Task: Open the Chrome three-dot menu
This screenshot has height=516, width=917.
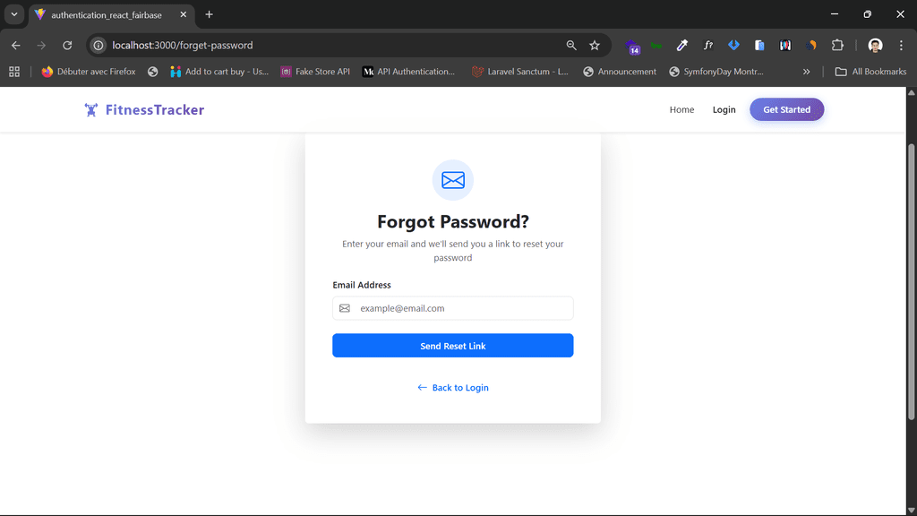Action: 901,46
